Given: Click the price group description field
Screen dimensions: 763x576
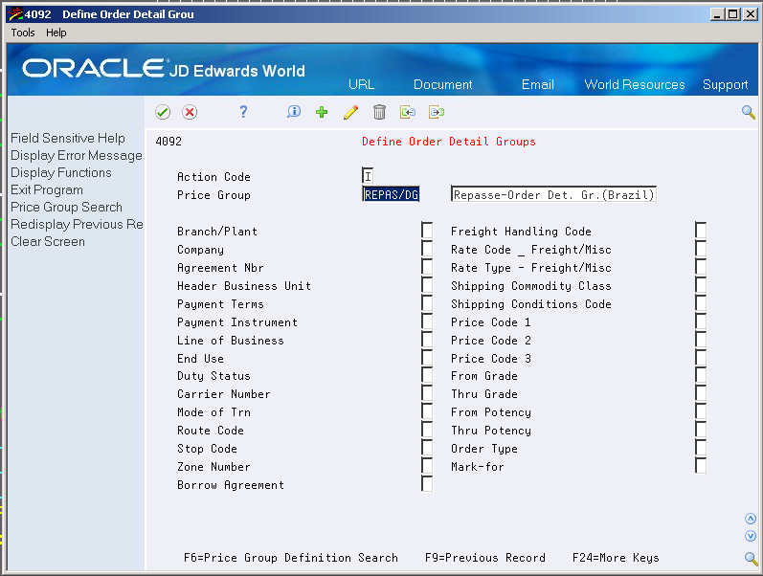Looking at the screenshot, I should (x=553, y=194).
